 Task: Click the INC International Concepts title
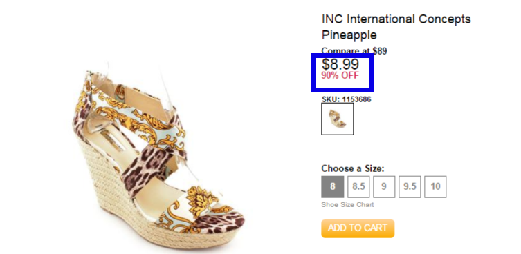(396, 19)
